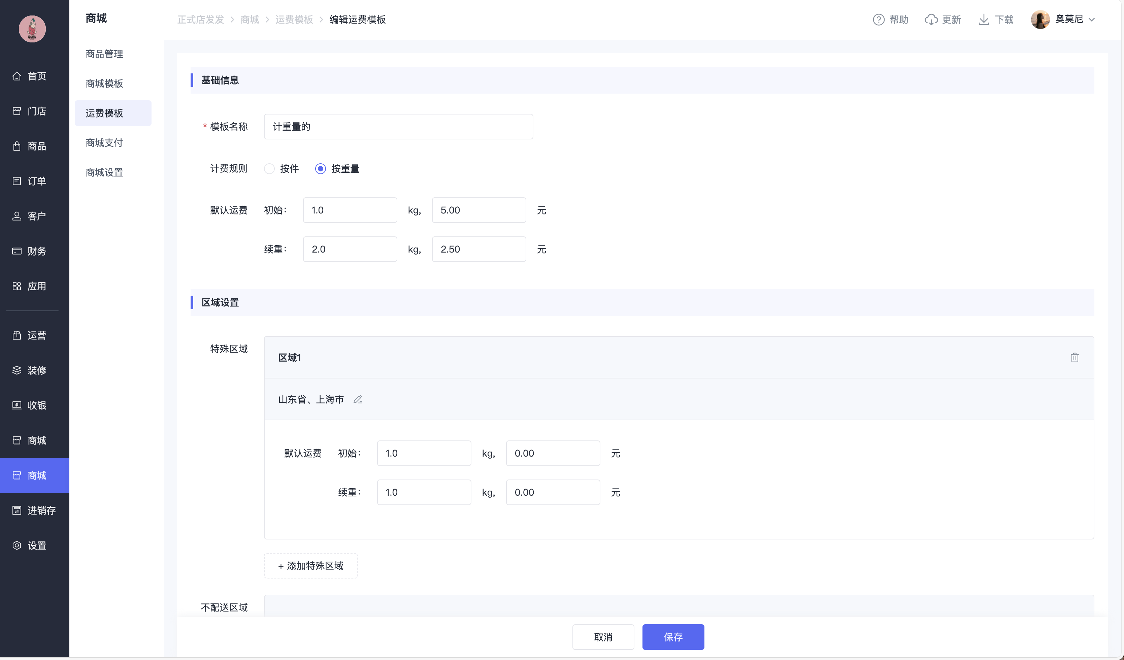This screenshot has height=660, width=1124.
Task: Click the user avatar photo 奥莫尼
Action: pos(1040,20)
